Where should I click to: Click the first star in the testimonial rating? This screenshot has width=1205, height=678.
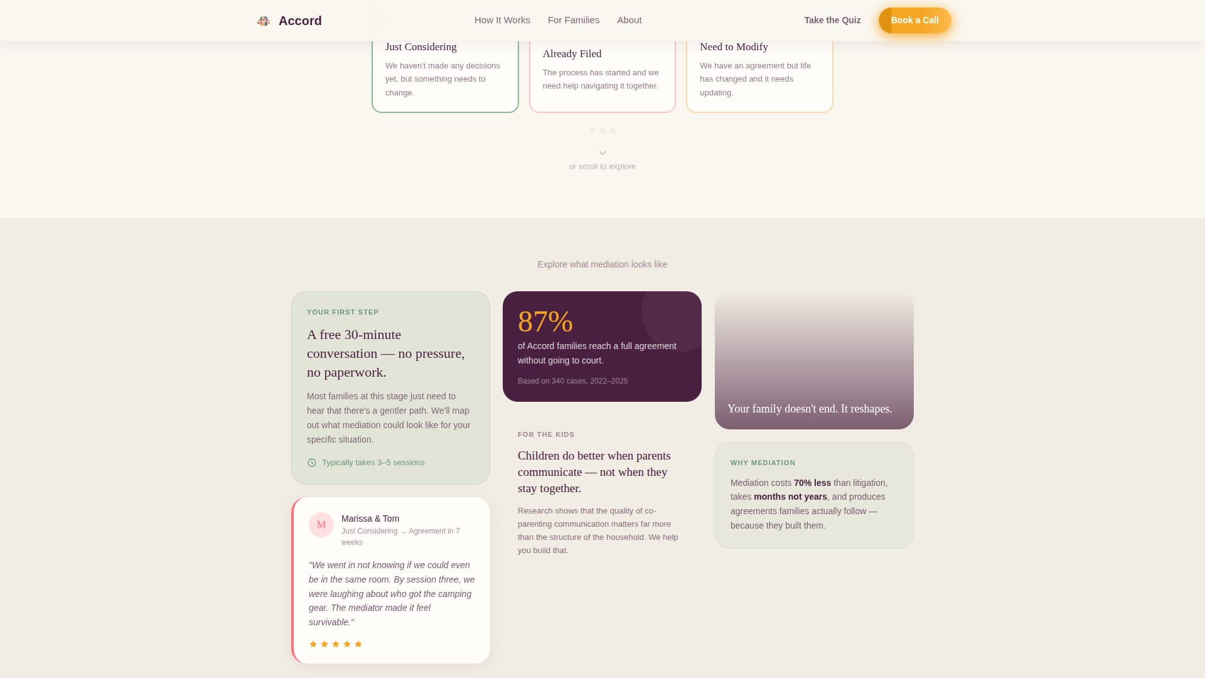click(x=313, y=643)
